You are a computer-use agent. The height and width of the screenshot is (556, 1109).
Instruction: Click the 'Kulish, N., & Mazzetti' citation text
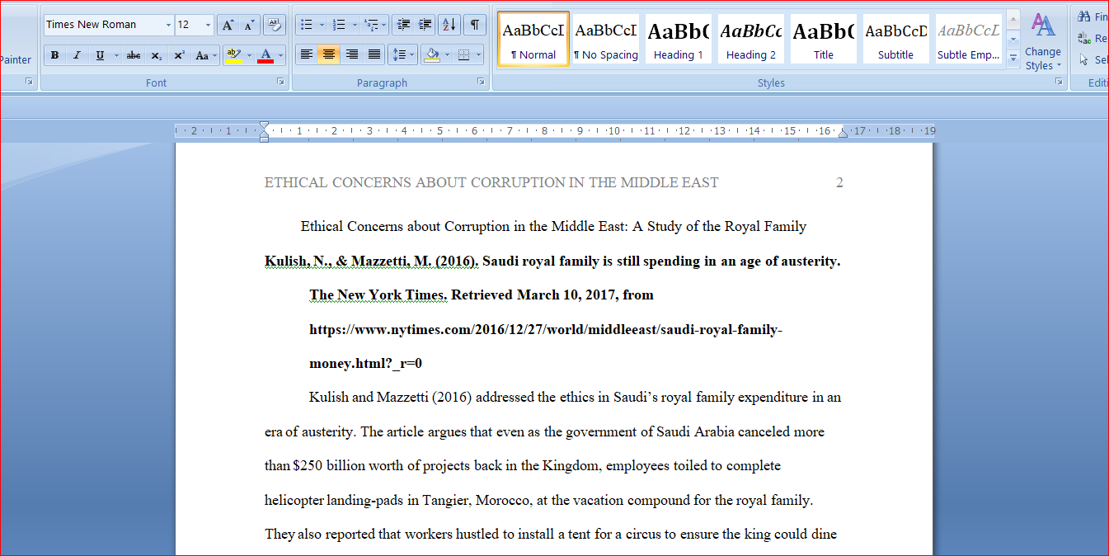[x=371, y=262]
